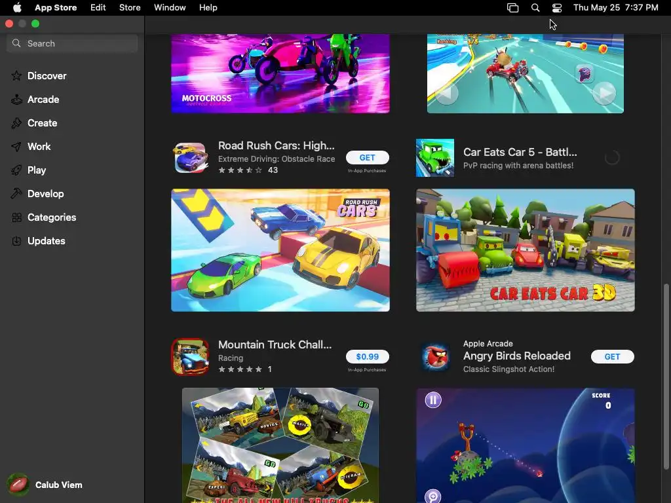
Task: Select the Create paintbrush icon
Action: 16,123
